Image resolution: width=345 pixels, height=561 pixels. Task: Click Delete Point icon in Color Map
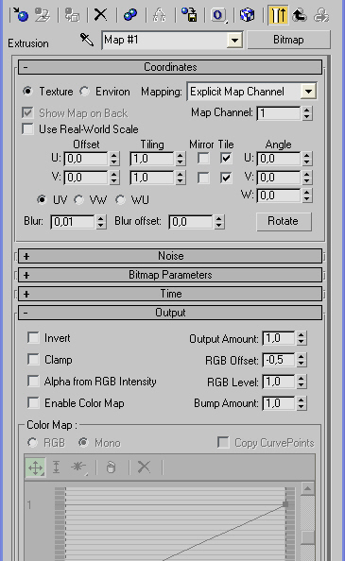pyautogui.click(x=111, y=467)
